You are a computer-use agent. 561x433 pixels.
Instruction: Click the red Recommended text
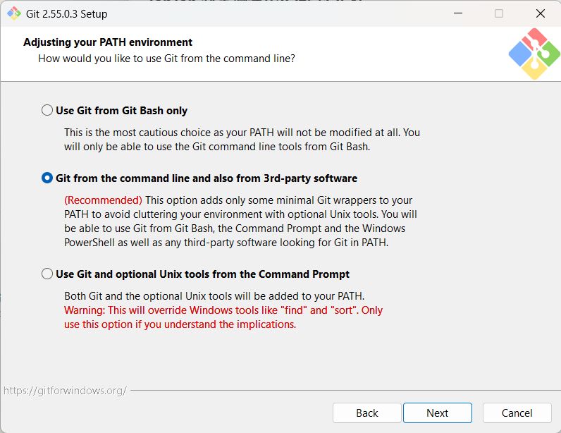[103, 200]
